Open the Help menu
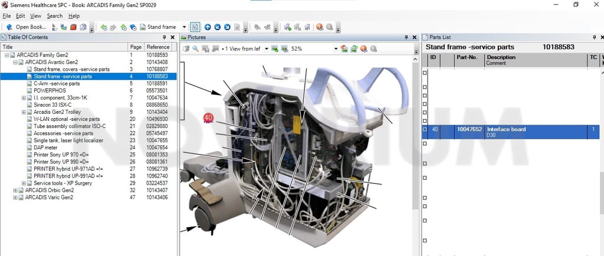Image resolution: width=604 pixels, height=256 pixels. [74, 16]
